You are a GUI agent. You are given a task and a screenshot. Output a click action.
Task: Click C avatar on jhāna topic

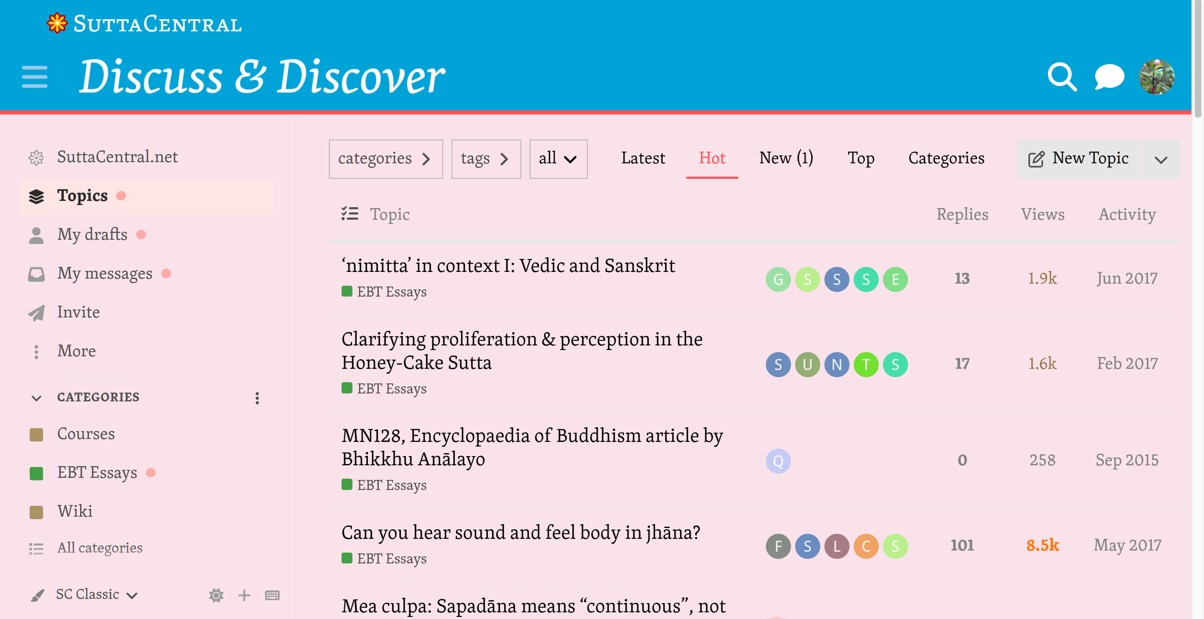(x=866, y=546)
